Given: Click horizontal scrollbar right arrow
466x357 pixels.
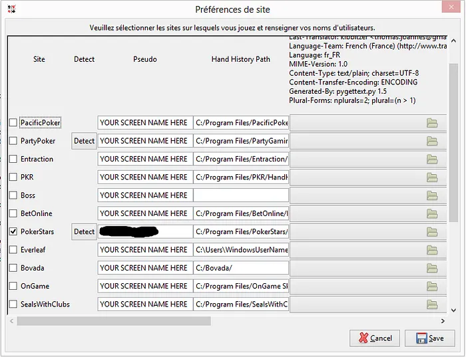Looking at the screenshot, I should [443, 321].
